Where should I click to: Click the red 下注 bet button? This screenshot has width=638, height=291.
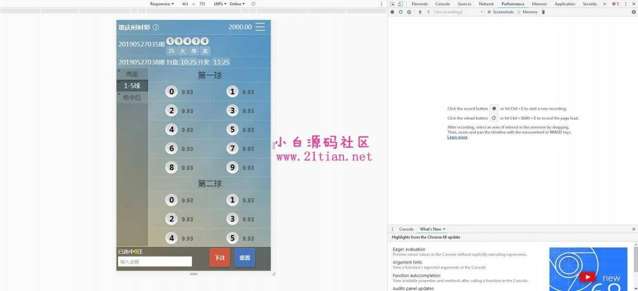coord(220,258)
